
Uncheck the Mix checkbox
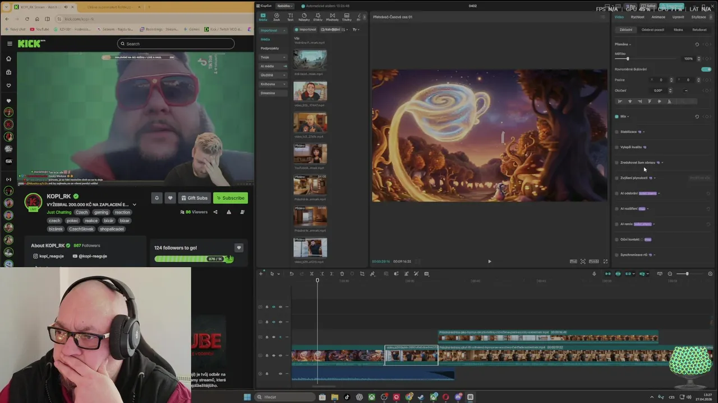tap(617, 116)
